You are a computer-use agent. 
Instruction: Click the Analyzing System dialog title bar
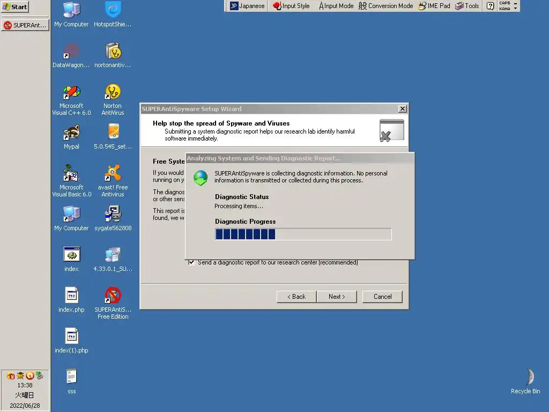coord(300,158)
